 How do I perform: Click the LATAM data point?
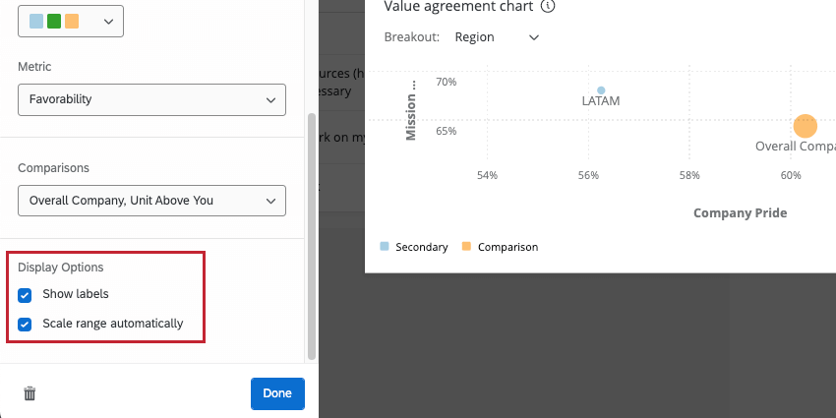pos(601,90)
